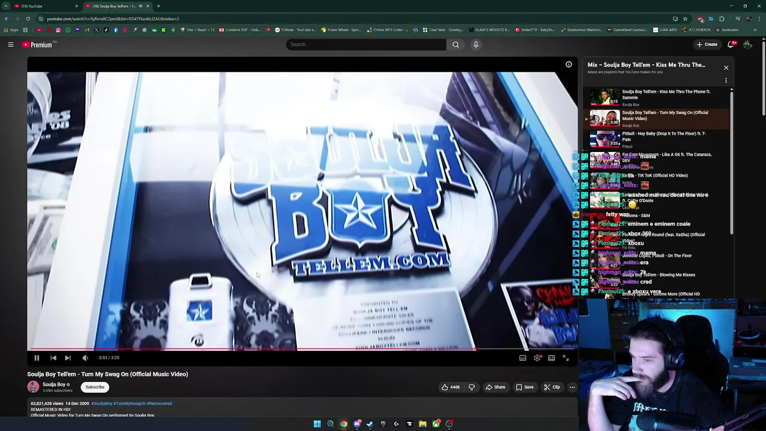Open the browser extensions puzzle icon
This screenshot has height=431, width=766.
(722, 19)
